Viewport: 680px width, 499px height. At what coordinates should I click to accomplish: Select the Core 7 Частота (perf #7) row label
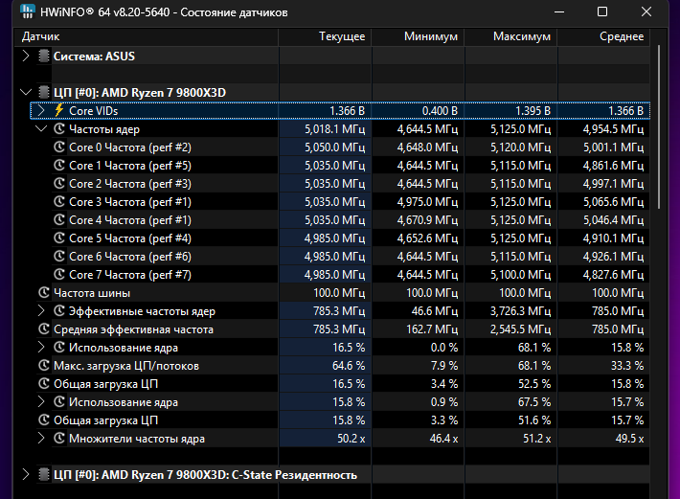(130, 275)
